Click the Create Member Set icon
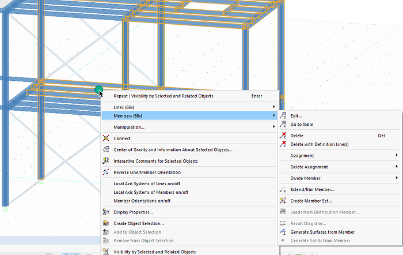 (x=283, y=201)
